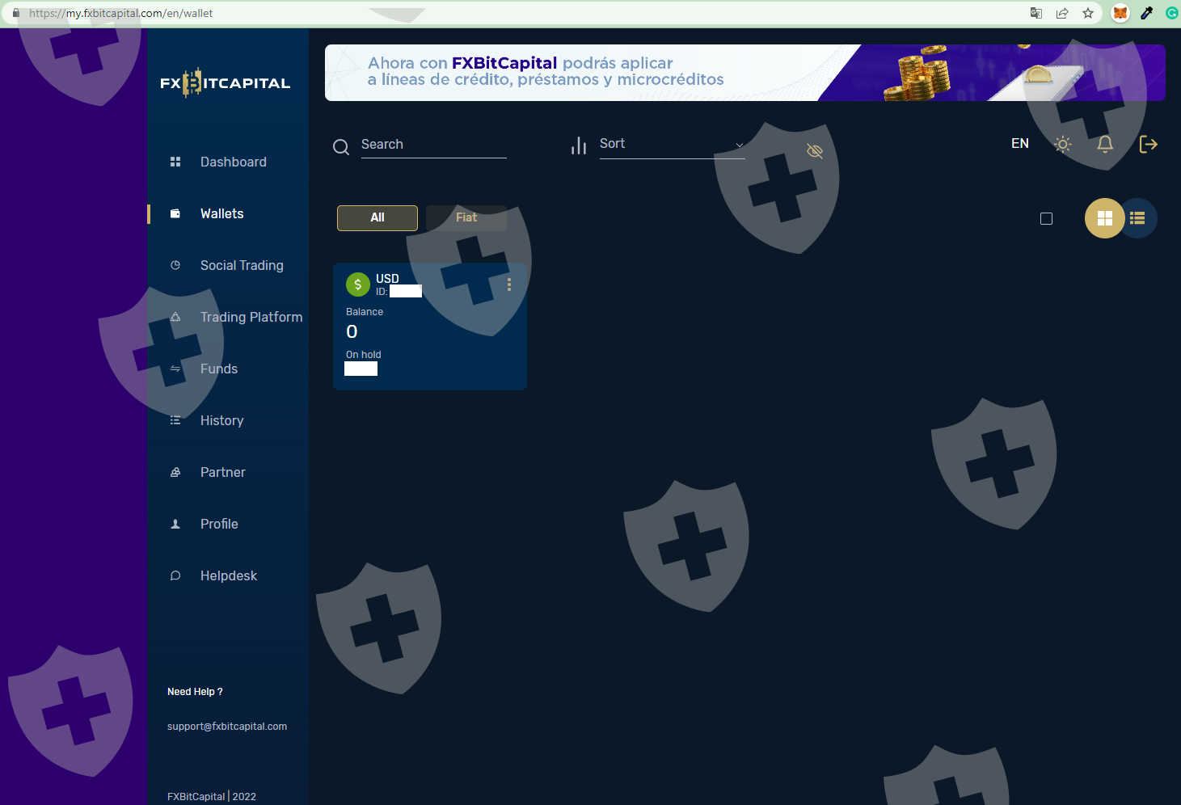Click the green dollar USD wallet icon
The width and height of the screenshot is (1181, 805).
[x=358, y=284]
